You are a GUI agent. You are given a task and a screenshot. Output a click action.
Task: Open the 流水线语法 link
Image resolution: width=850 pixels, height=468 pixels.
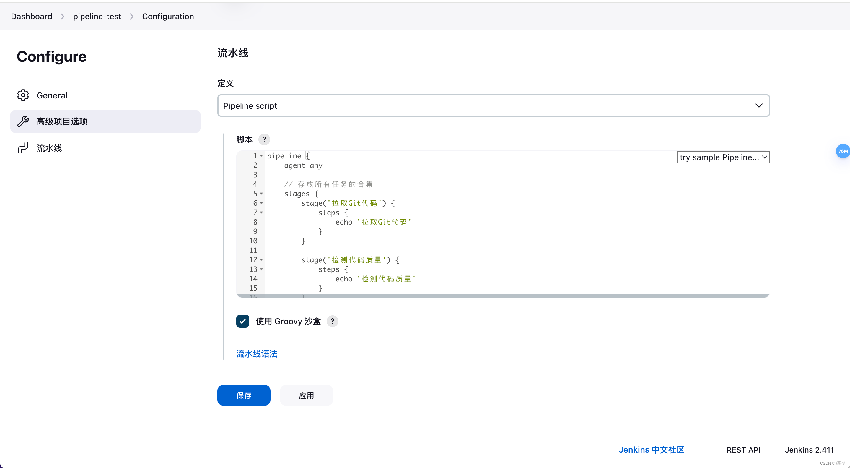(x=257, y=353)
